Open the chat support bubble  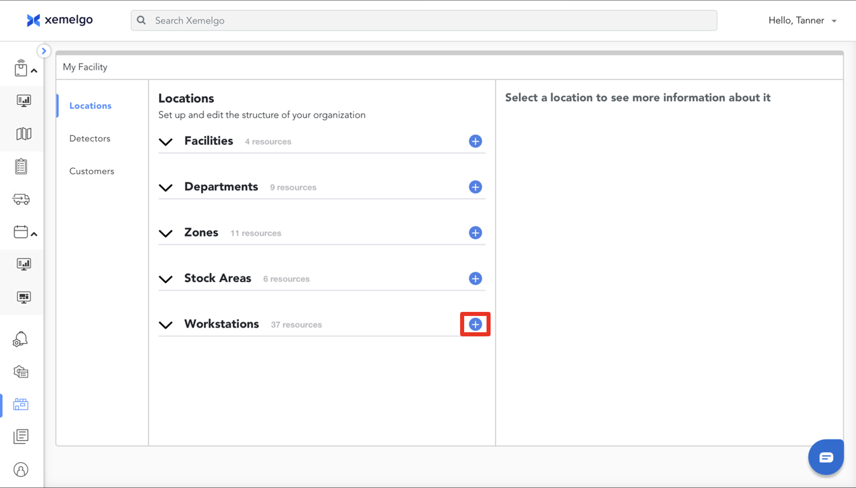pos(826,457)
